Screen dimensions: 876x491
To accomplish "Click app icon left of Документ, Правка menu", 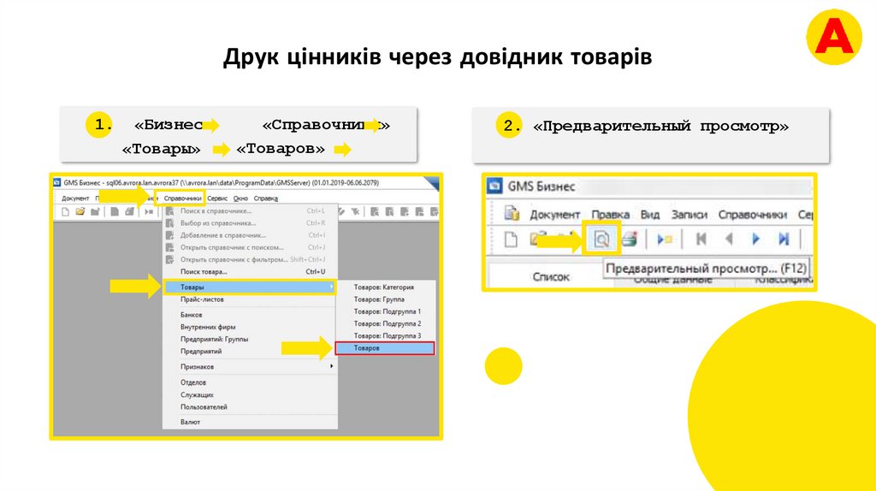I will tap(512, 213).
